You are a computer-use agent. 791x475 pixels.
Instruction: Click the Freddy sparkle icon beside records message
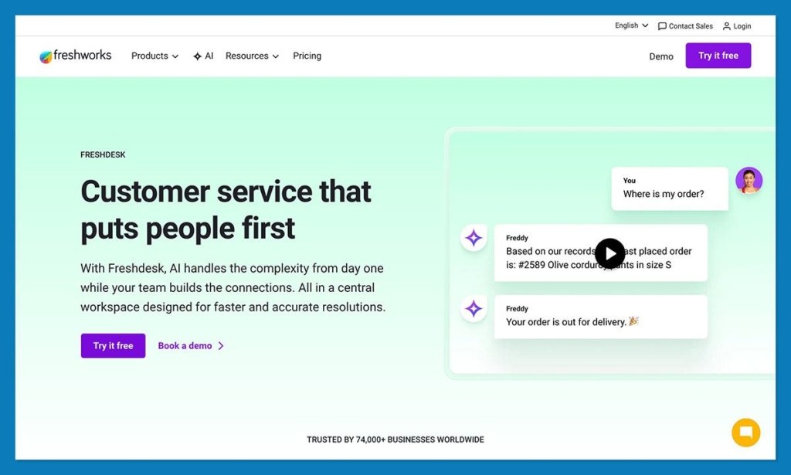[x=474, y=238]
